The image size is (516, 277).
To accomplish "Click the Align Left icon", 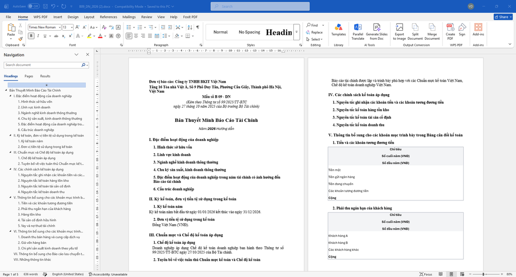I will (x=129, y=36).
